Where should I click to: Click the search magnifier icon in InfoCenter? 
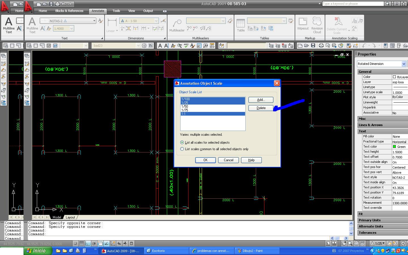pyautogui.click(x=387, y=4)
